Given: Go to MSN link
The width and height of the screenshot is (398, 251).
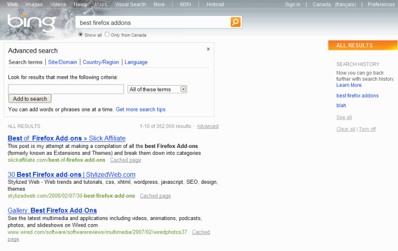Looking at the screenshot, I should click(185, 4).
